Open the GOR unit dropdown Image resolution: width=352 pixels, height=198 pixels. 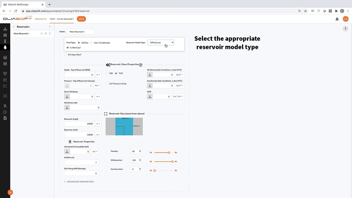(x=178, y=97)
